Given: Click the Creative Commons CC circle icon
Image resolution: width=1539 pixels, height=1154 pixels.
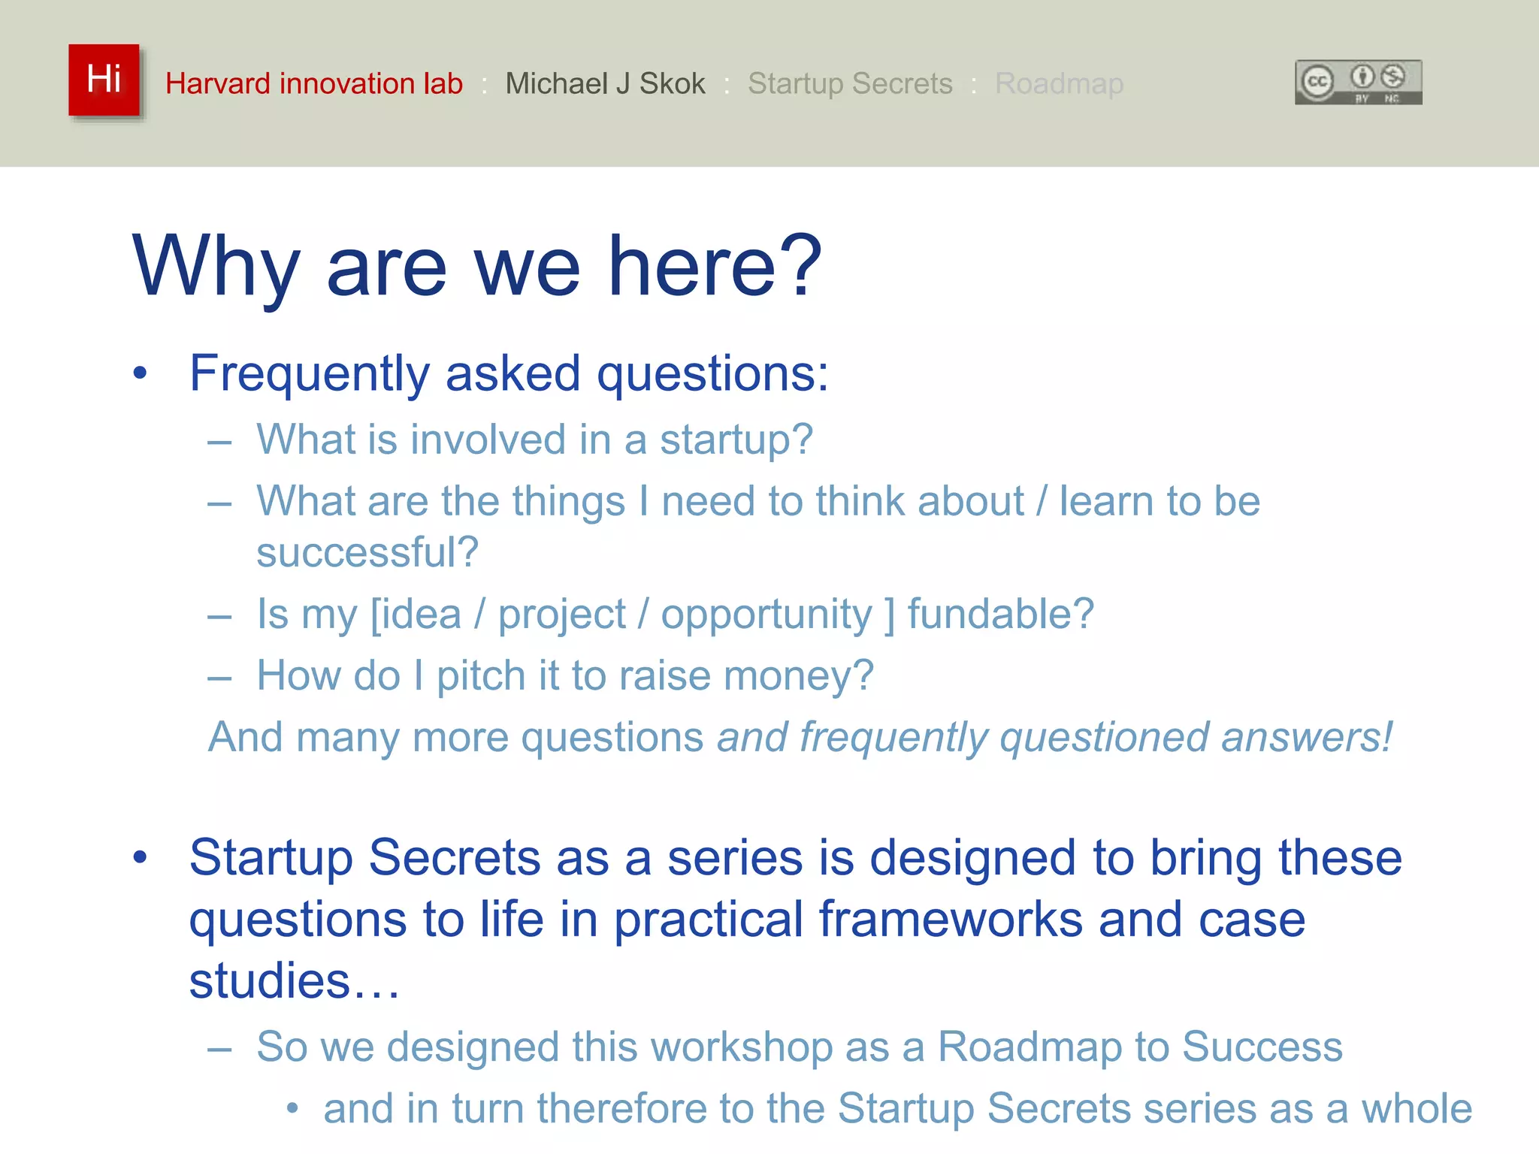Looking at the screenshot, I should pos(1317,82).
